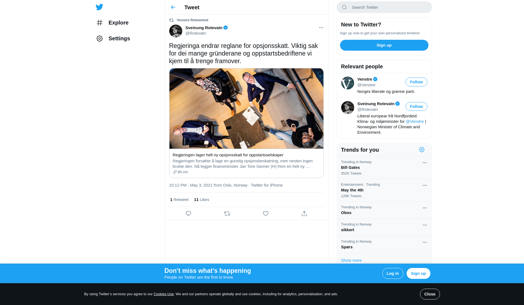Retweet using the retweet action icon

[x=227, y=213]
